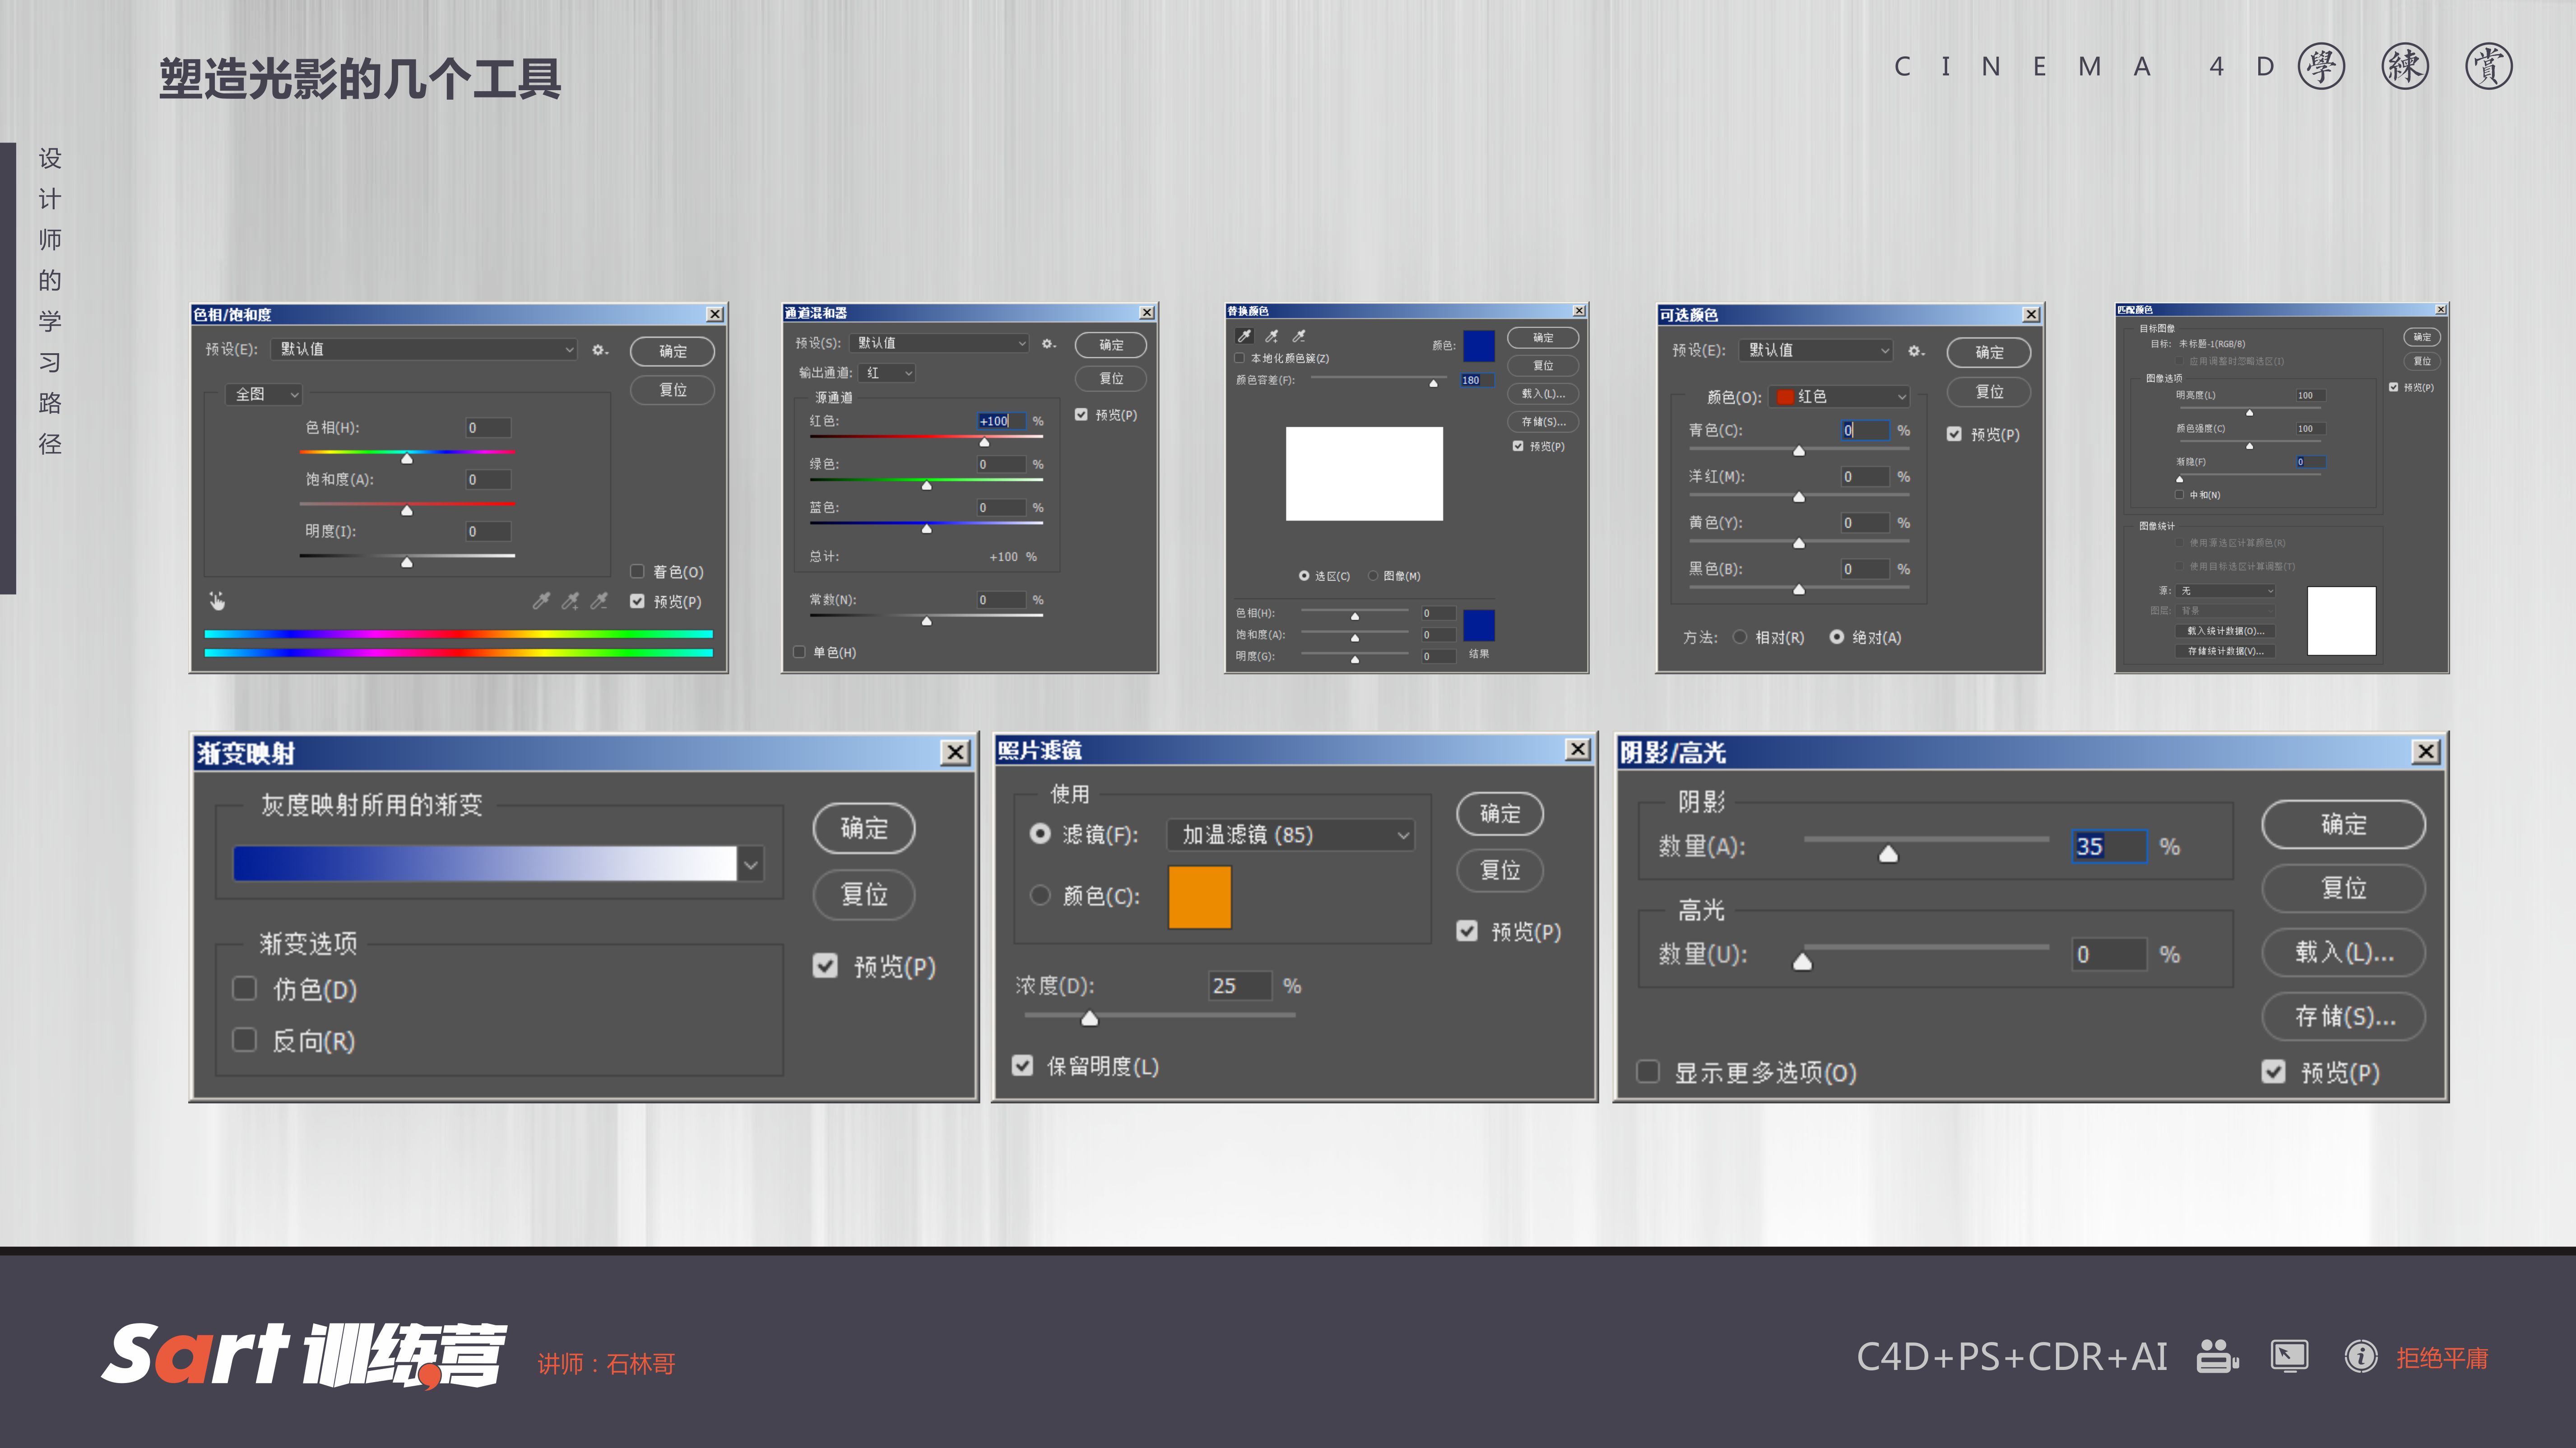The image size is (2576, 1448).
Task: Click the preset gear icon in Channel Mixer dialog
Action: tap(1047, 344)
